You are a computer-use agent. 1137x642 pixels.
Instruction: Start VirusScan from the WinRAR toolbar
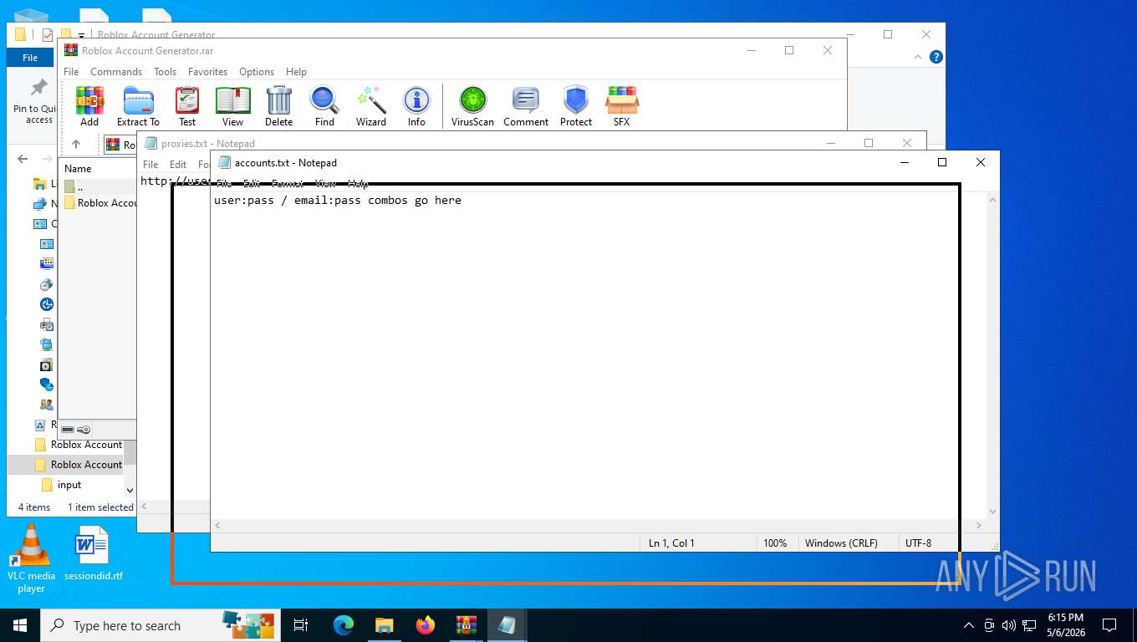(472, 106)
